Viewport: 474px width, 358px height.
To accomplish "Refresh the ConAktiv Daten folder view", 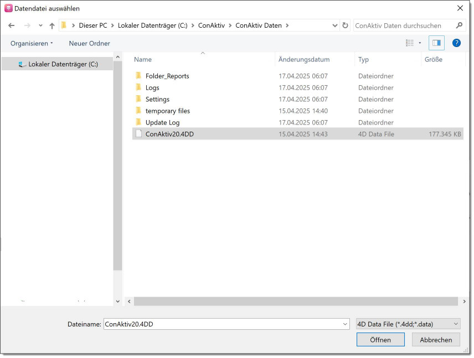I will tap(346, 25).
